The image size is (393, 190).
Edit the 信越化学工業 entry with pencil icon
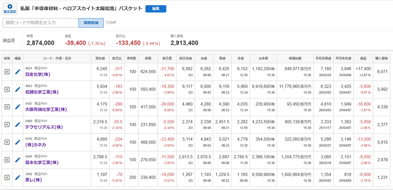(x=18, y=89)
